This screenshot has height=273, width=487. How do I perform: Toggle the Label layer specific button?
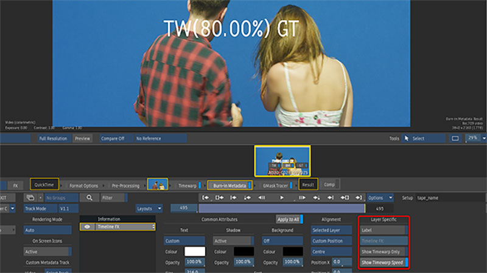[x=384, y=230]
